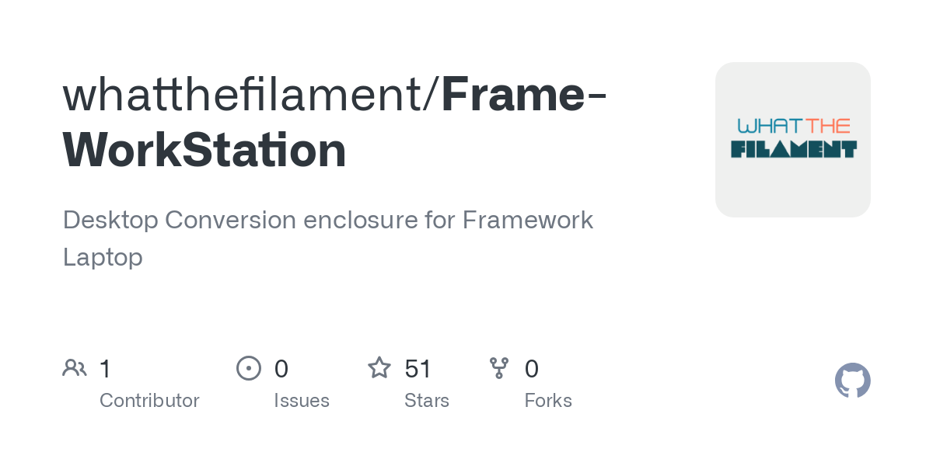Click the "Contributor" label

click(x=149, y=401)
